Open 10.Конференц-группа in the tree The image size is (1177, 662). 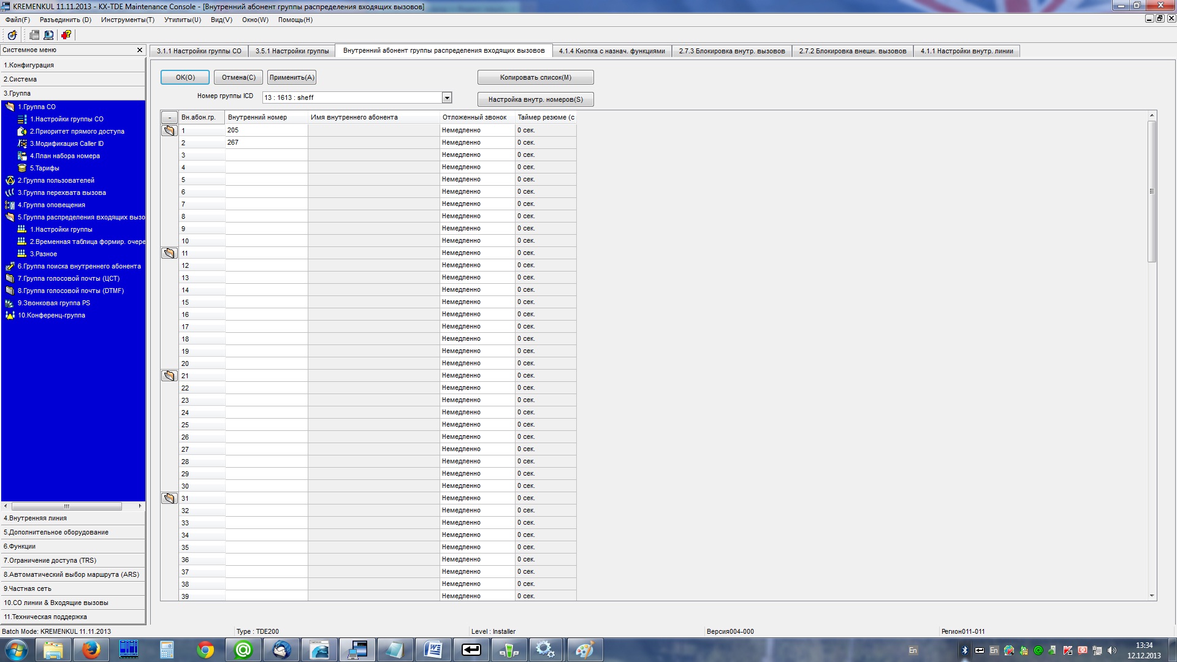[x=51, y=315]
